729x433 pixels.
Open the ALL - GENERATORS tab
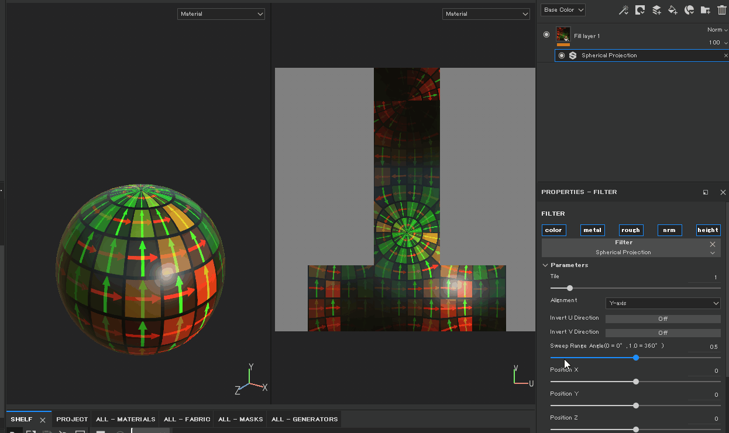pos(304,419)
